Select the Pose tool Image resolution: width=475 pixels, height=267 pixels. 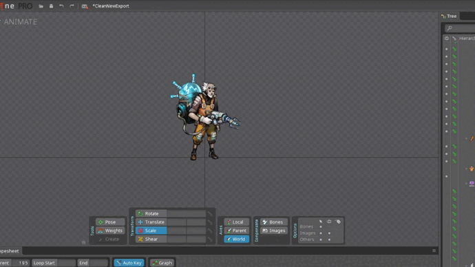110,222
